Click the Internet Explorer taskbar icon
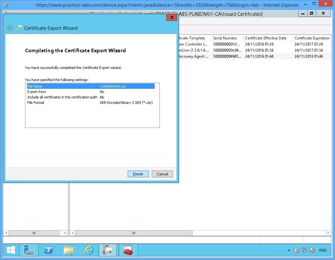Image resolution: width=335 pixels, height=260 pixels. (89, 250)
